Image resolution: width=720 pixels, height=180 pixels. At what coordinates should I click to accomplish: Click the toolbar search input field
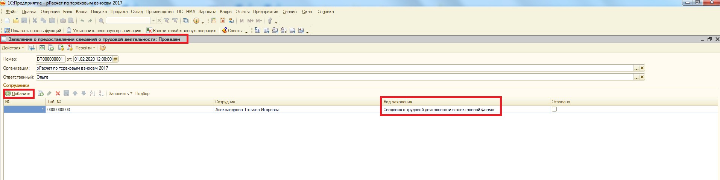128,21
